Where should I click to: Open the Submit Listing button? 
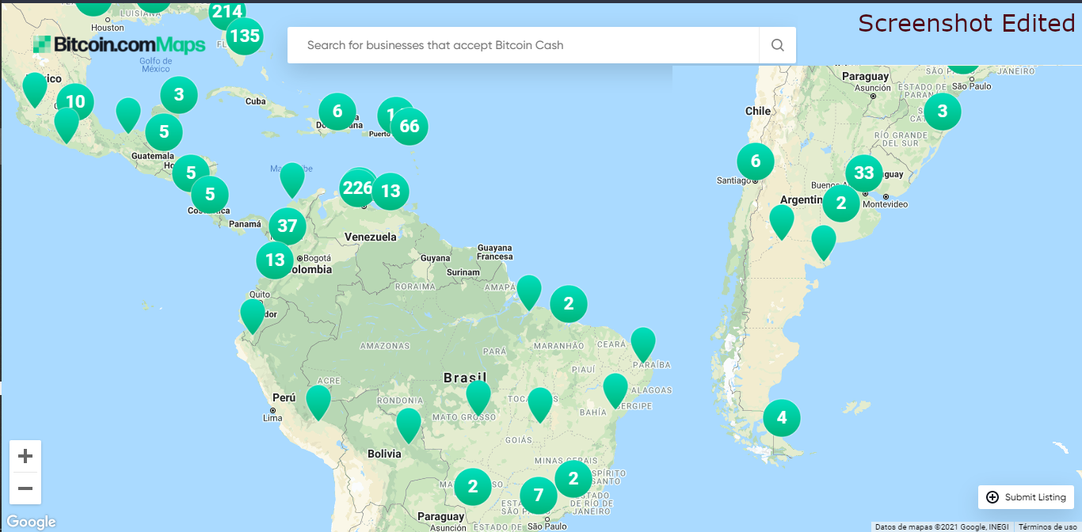pyautogui.click(x=1026, y=497)
